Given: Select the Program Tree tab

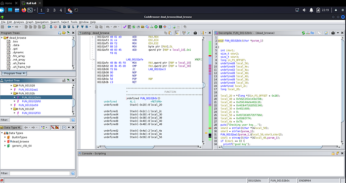Looking at the screenshot, I should tap(14, 73).
